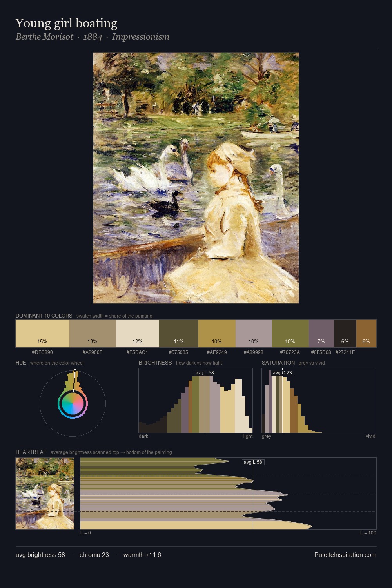Image resolution: width=392 pixels, height=588 pixels.
Task: Click the 'BRIGHTNESS' section heading
Action: pos(155,363)
